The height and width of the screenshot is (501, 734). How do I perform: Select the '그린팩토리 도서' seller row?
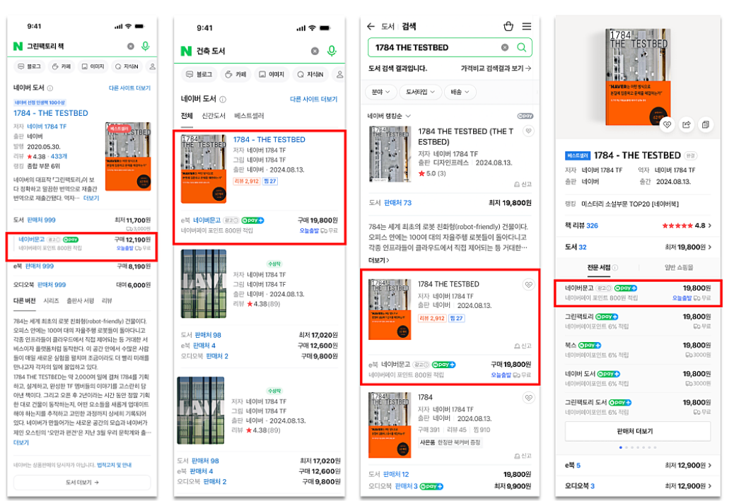pos(638,408)
